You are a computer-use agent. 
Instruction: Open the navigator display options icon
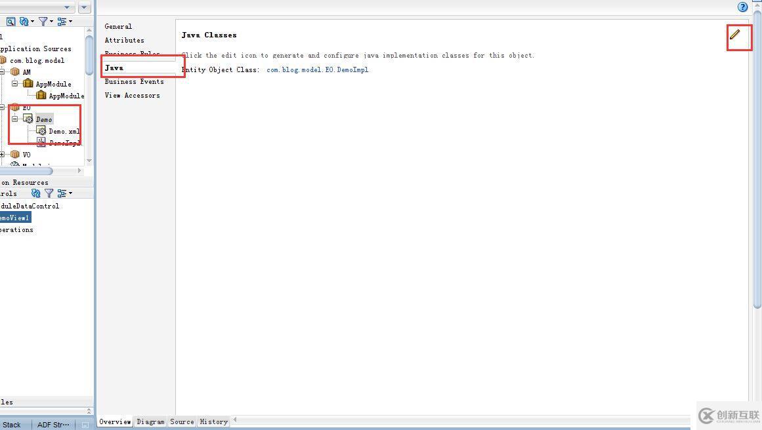(62, 21)
